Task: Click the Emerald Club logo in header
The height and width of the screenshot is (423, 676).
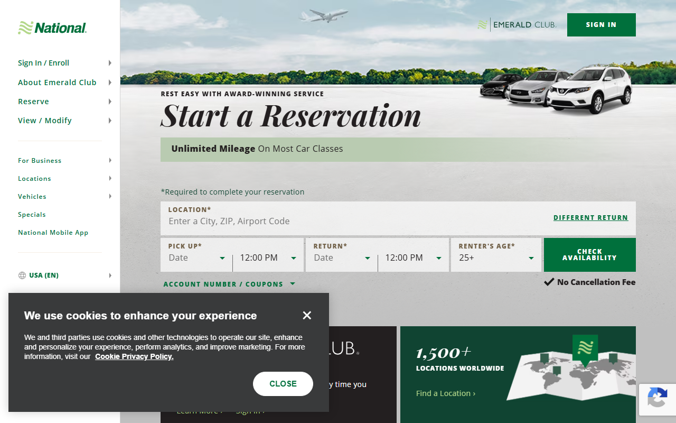Action: click(x=517, y=25)
